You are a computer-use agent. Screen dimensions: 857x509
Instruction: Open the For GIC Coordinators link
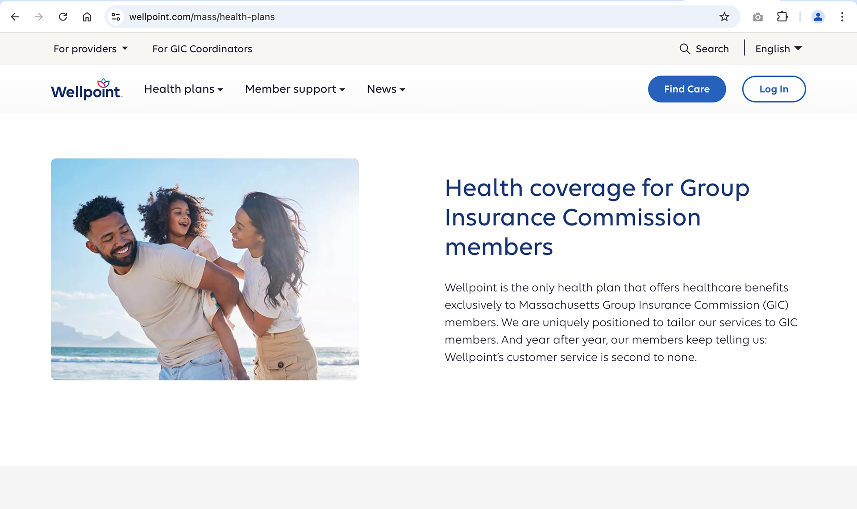(x=202, y=49)
